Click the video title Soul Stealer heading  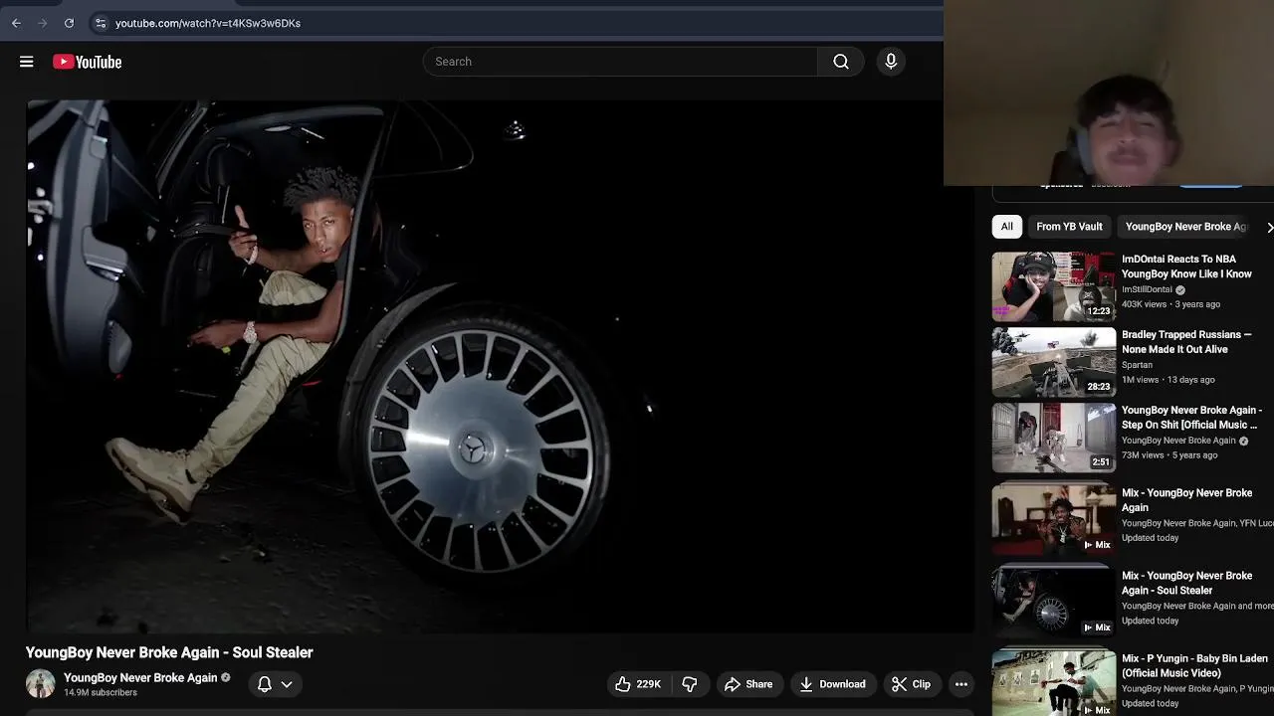(169, 652)
